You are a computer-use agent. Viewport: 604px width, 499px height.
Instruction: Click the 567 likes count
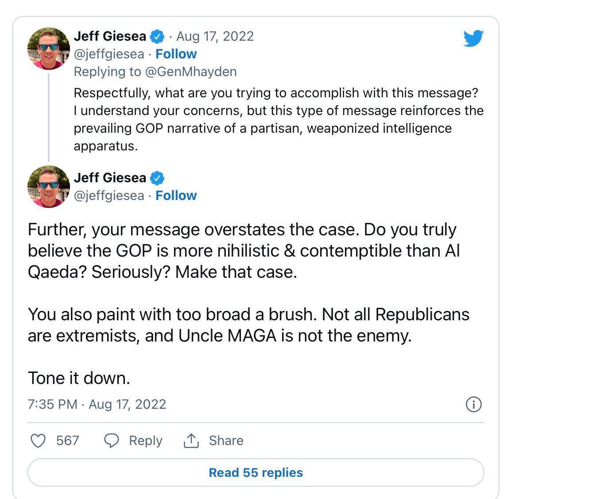(x=68, y=441)
